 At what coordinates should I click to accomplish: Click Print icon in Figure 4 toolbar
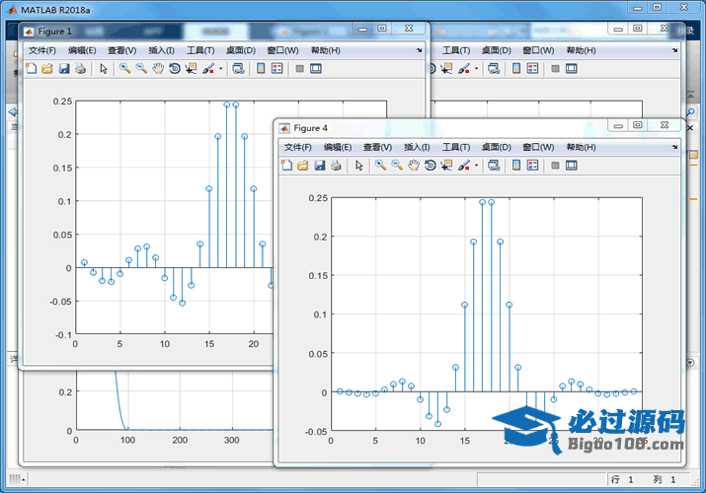pos(336,165)
